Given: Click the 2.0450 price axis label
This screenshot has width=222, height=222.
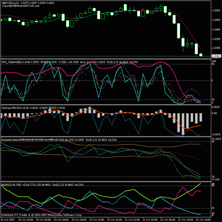Looking at the screenshot, I should pos(216,20).
